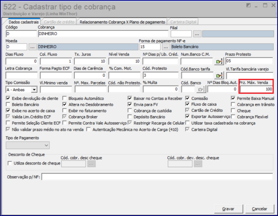Image resolution: width=278 pixels, height=216 pixels.
Task: Click the Cobrança field containing DINHEIRO
Action: (x=103, y=34)
